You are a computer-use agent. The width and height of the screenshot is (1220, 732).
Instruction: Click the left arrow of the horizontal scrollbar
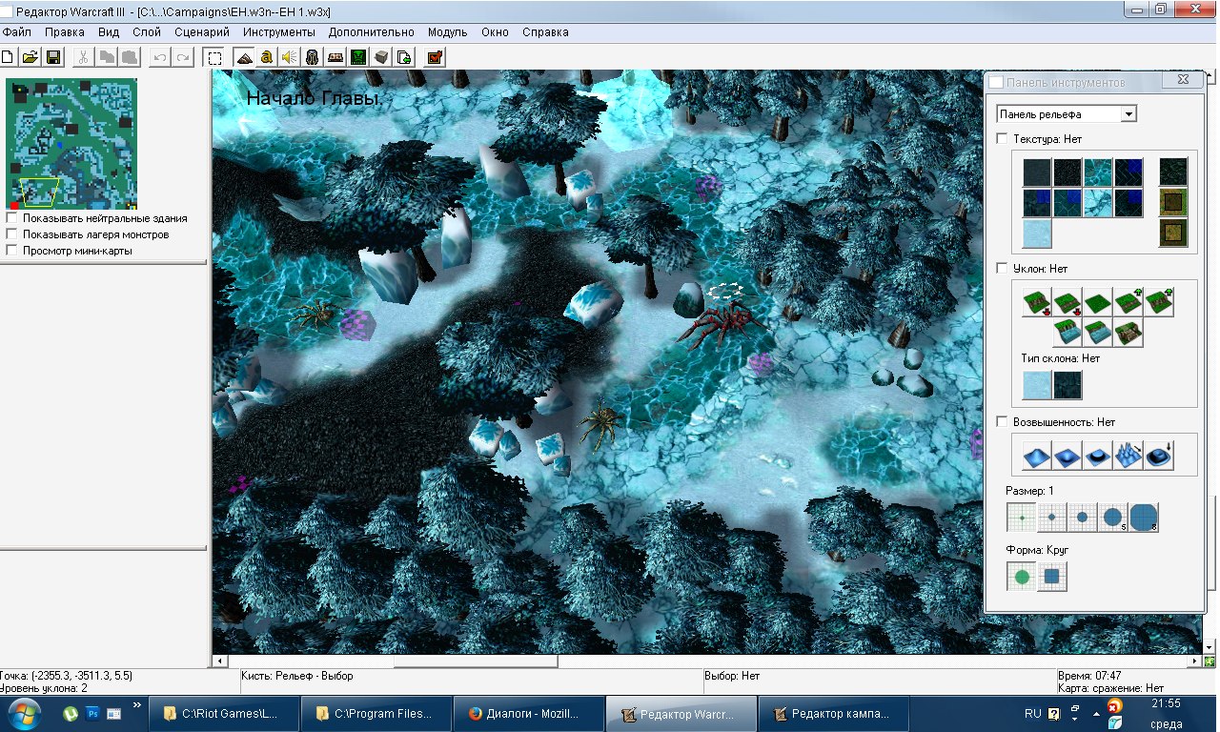point(219,661)
